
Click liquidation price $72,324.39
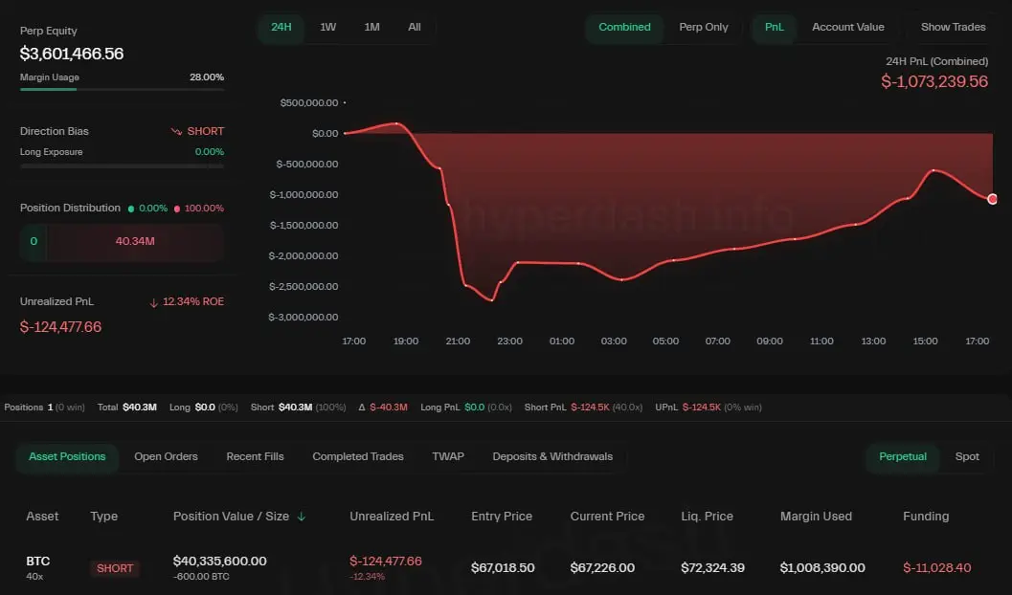[712, 568]
